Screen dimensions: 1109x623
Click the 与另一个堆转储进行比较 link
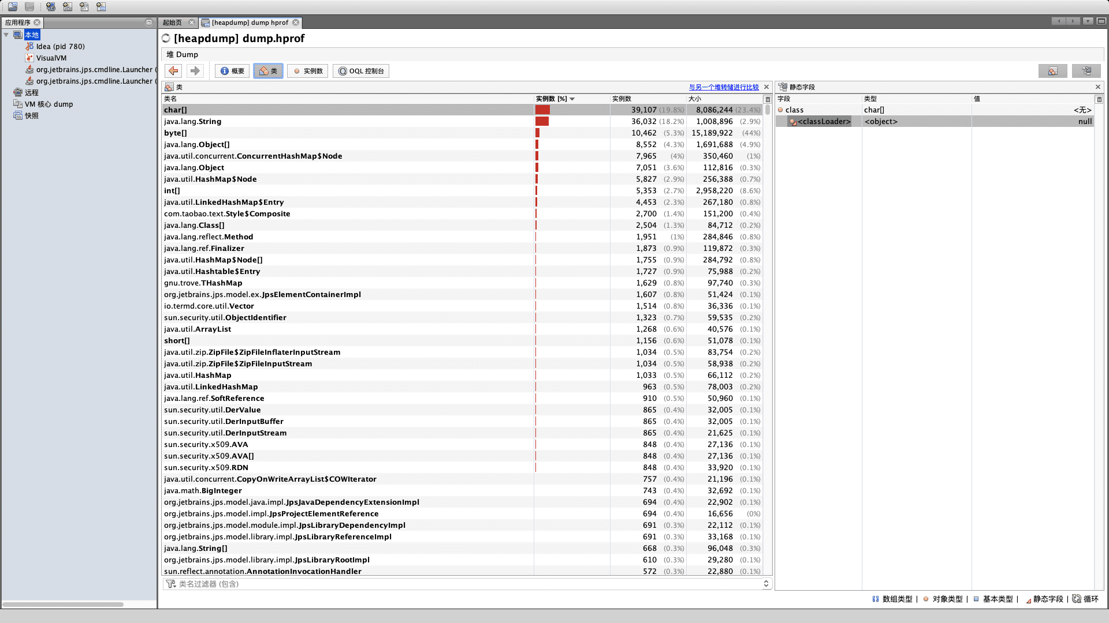pyautogui.click(x=723, y=87)
